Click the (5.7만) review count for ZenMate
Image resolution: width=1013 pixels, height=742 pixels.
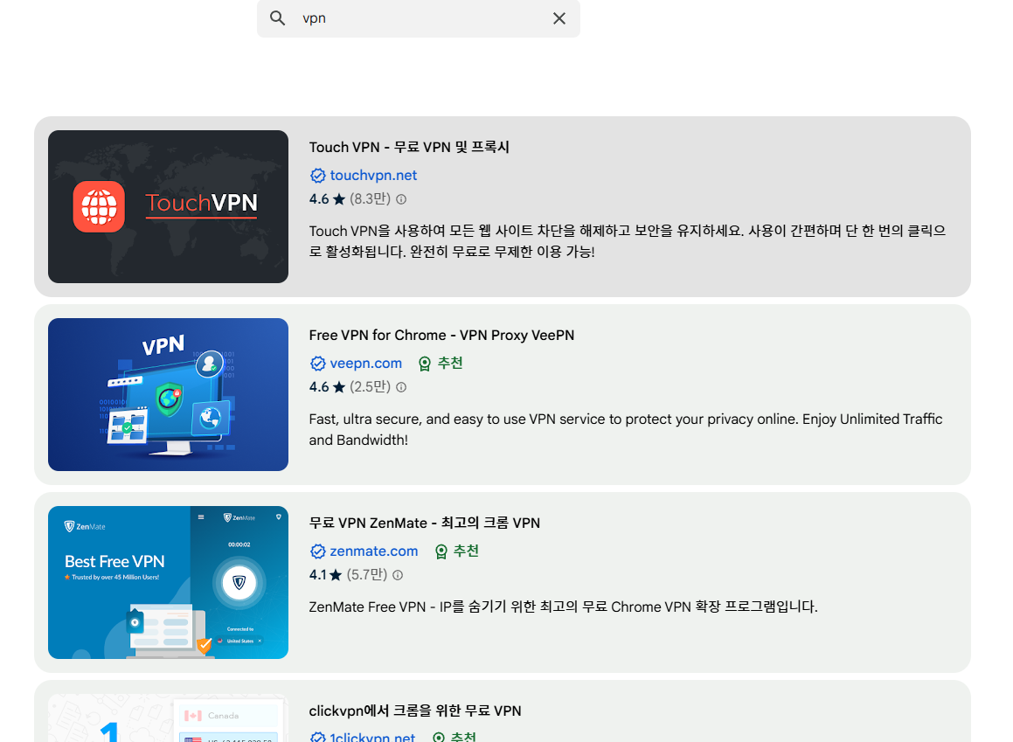(x=367, y=575)
